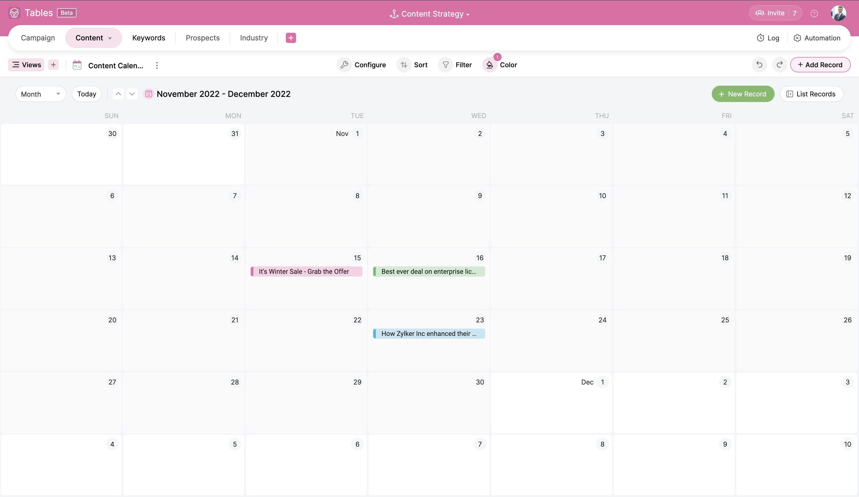Select the Keywords tab

[x=149, y=37]
